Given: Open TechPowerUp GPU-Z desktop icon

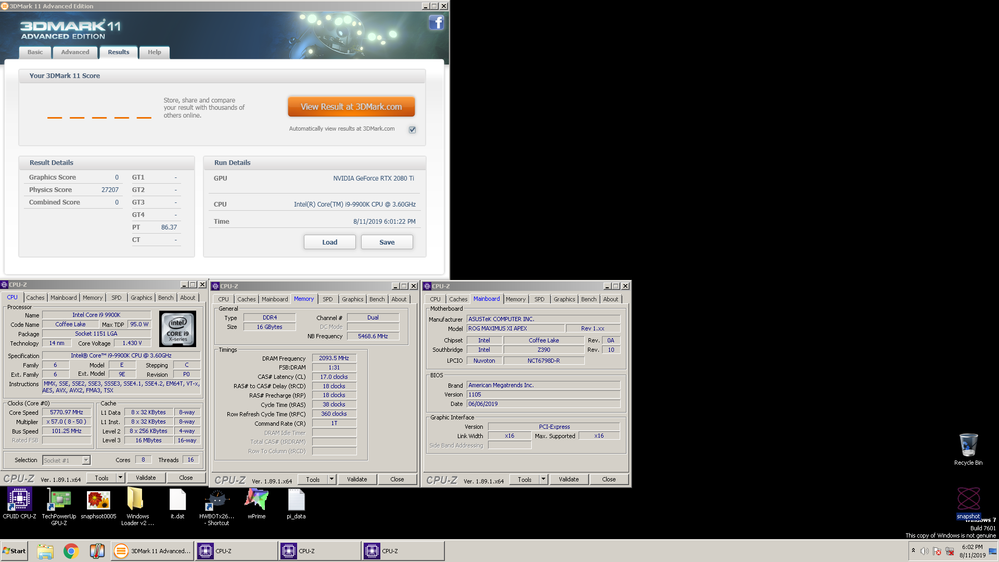Looking at the screenshot, I should click(59, 506).
